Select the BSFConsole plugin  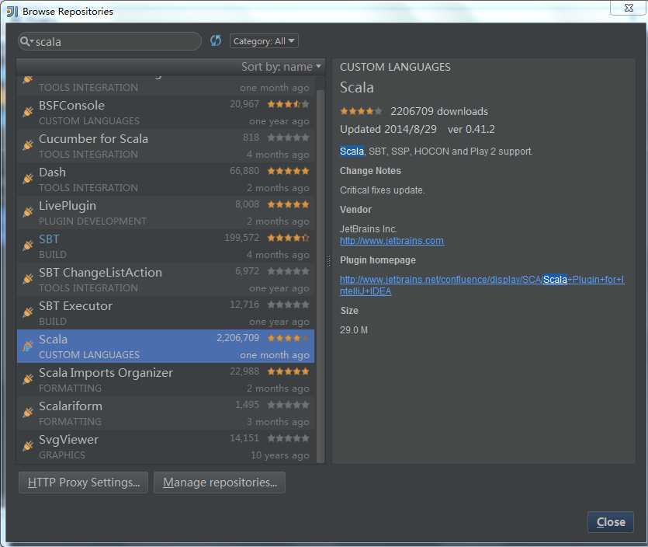click(x=165, y=112)
